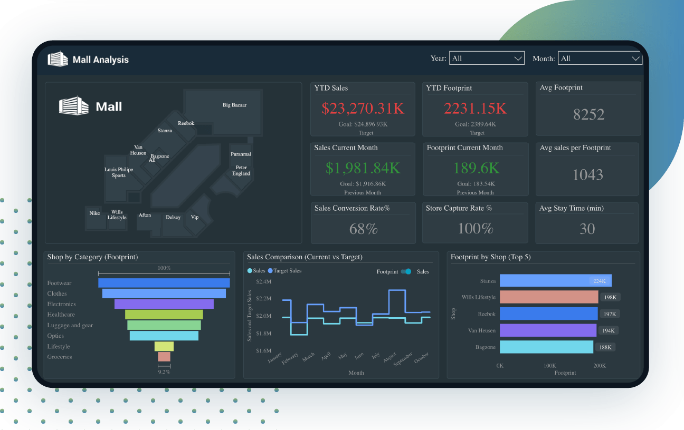684x430 pixels.
Task: Click the Footwear funnel bar
Action: point(164,283)
